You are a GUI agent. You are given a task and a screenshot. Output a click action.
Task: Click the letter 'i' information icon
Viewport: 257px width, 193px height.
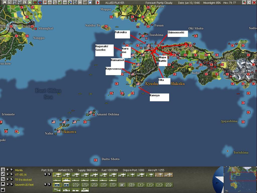(25, 3)
